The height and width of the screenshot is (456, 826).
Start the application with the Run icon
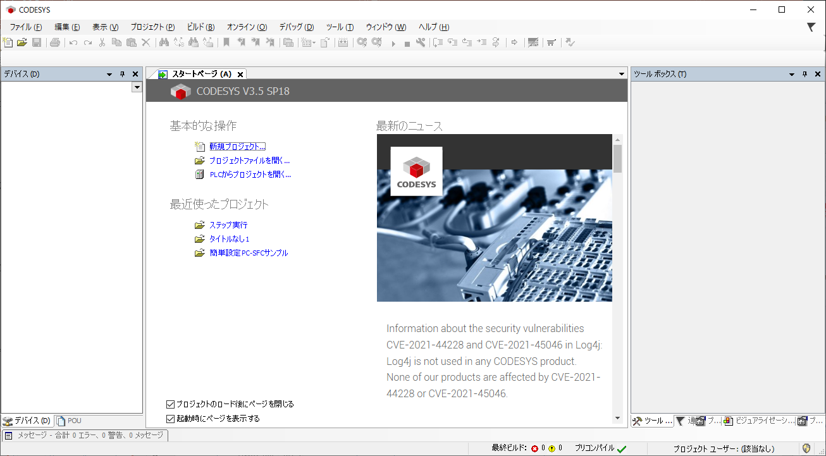pos(394,42)
